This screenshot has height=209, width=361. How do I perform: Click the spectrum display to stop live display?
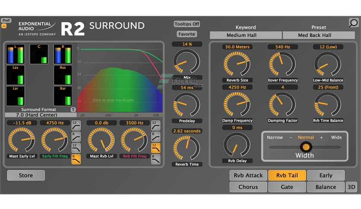coord(120,78)
